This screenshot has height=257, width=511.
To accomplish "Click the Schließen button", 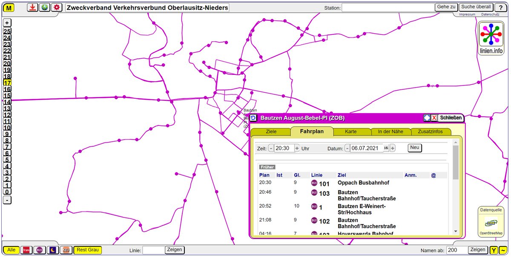I will point(451,118).
